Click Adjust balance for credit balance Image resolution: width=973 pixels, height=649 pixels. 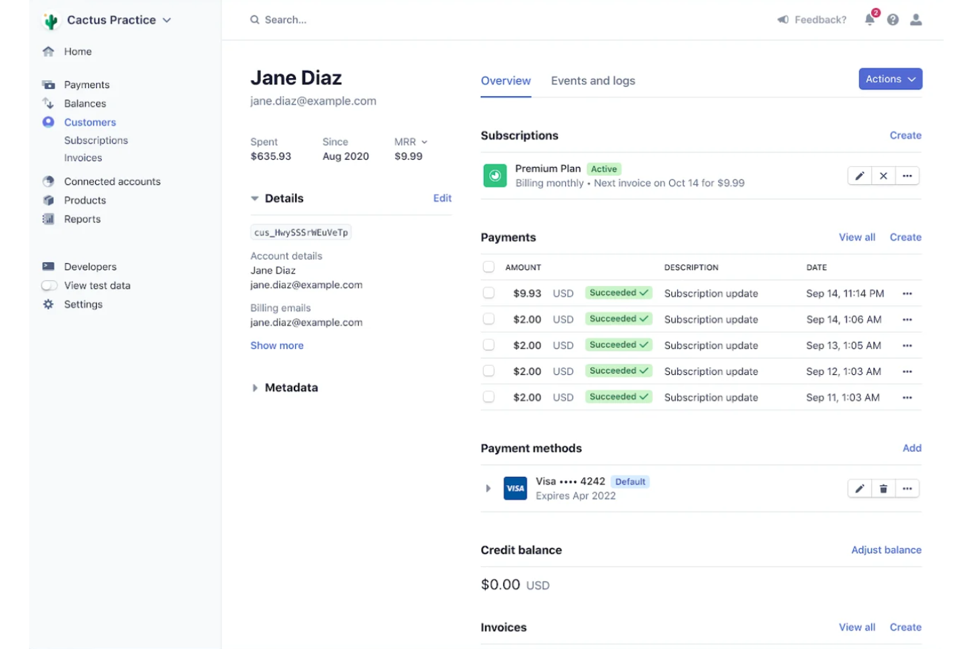tap(886, 550)
